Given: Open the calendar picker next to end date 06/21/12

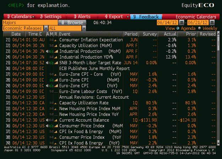Looking at the screenshot, I should tap(212, 22).
